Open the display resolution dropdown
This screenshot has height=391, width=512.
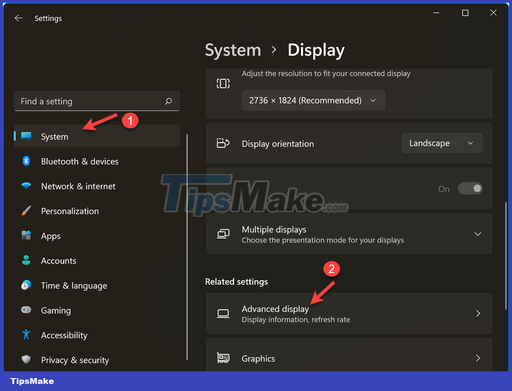pos(313,100)
